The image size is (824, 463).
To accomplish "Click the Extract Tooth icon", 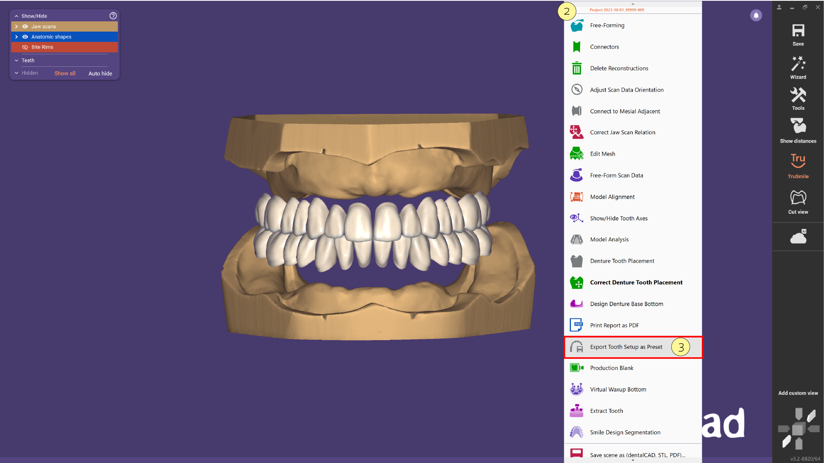I will click(576, 411).
